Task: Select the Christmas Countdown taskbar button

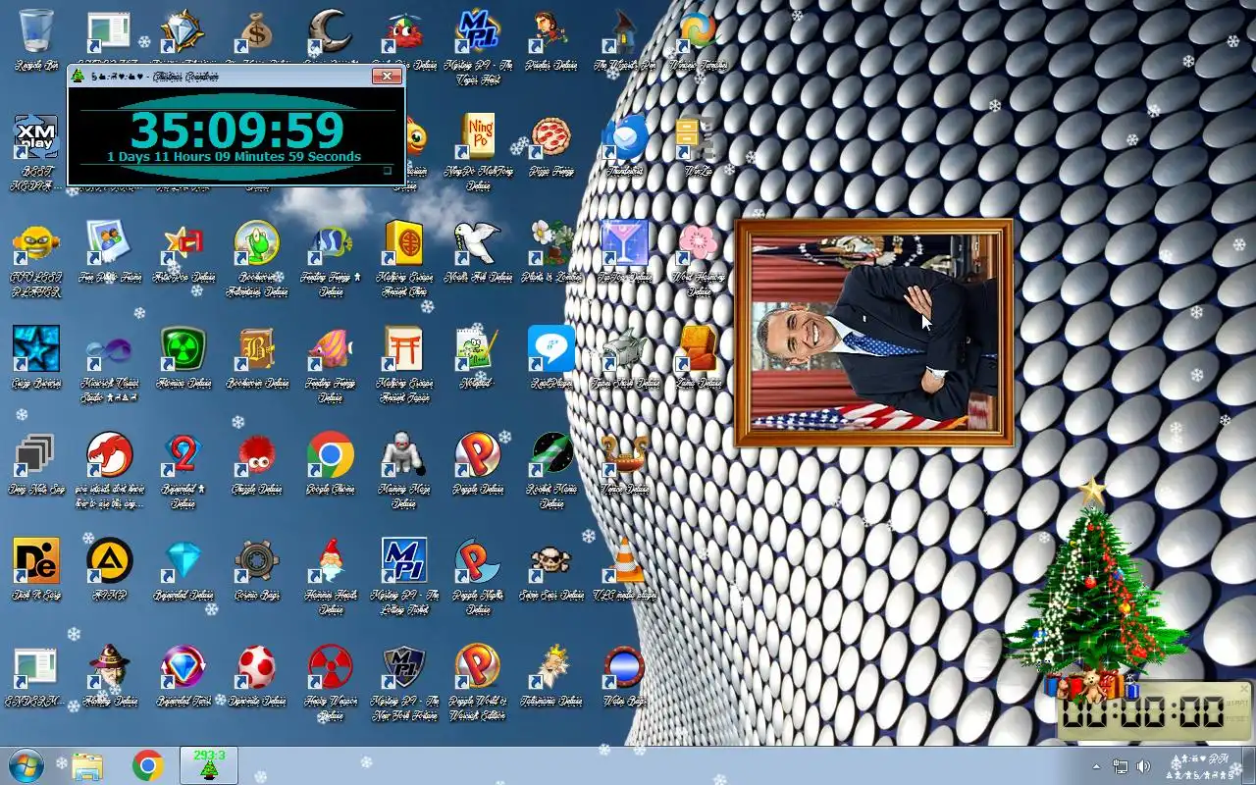Action: click(x=209, y=765)
